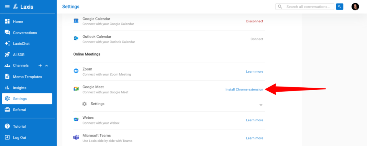Click the Google Meet icon
The height and width of the screenshot is (146, 367).
tap(76, 89)
